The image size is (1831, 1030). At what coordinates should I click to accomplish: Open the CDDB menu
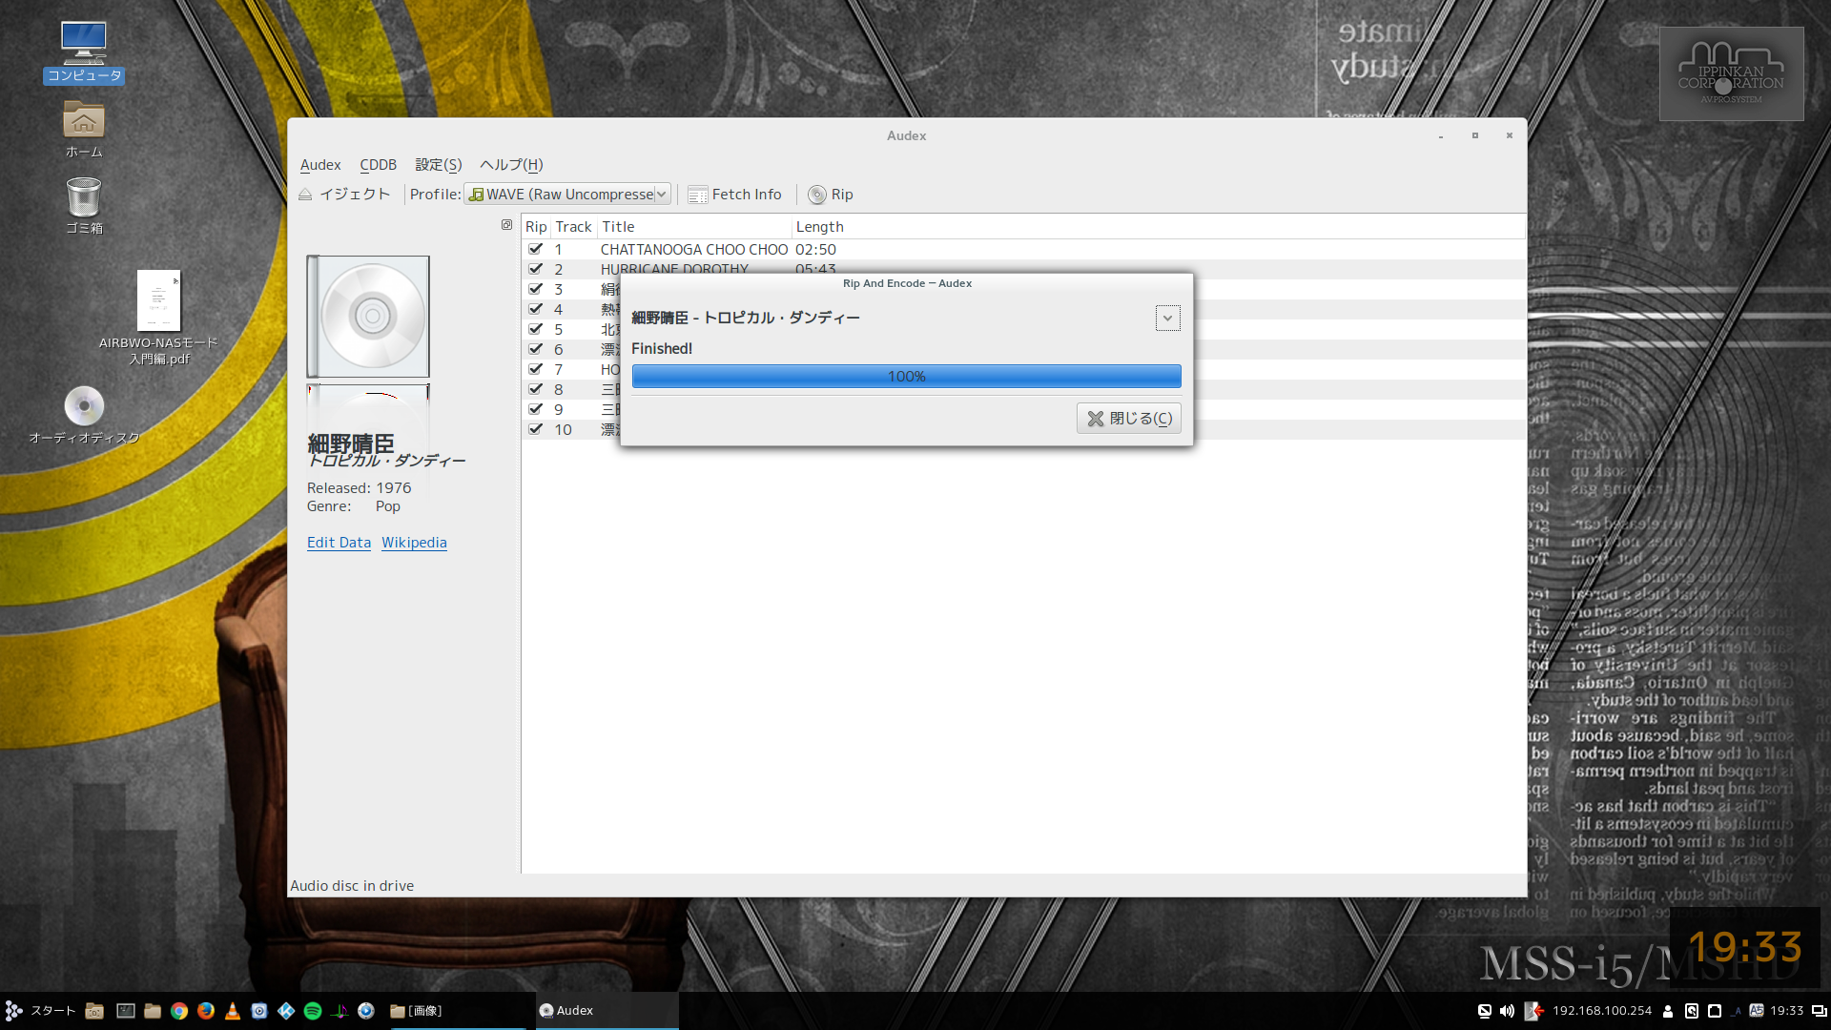click(x=378, y=165)
